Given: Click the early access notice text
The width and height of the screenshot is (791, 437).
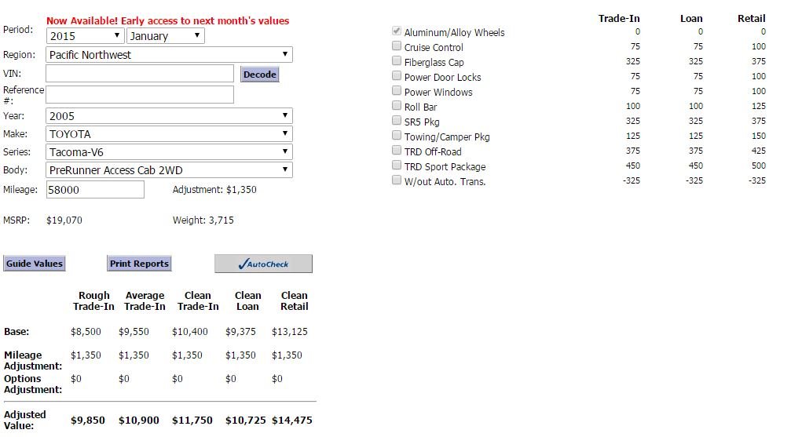Looking at the screenshot, I should coord(168,20).
